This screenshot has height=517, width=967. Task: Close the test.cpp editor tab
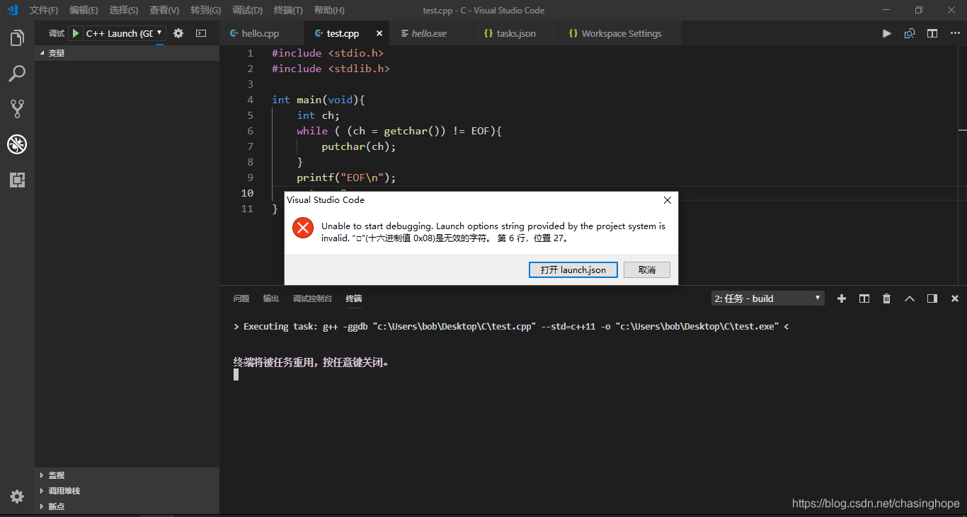pyautogui.click(x=379, y=33)
